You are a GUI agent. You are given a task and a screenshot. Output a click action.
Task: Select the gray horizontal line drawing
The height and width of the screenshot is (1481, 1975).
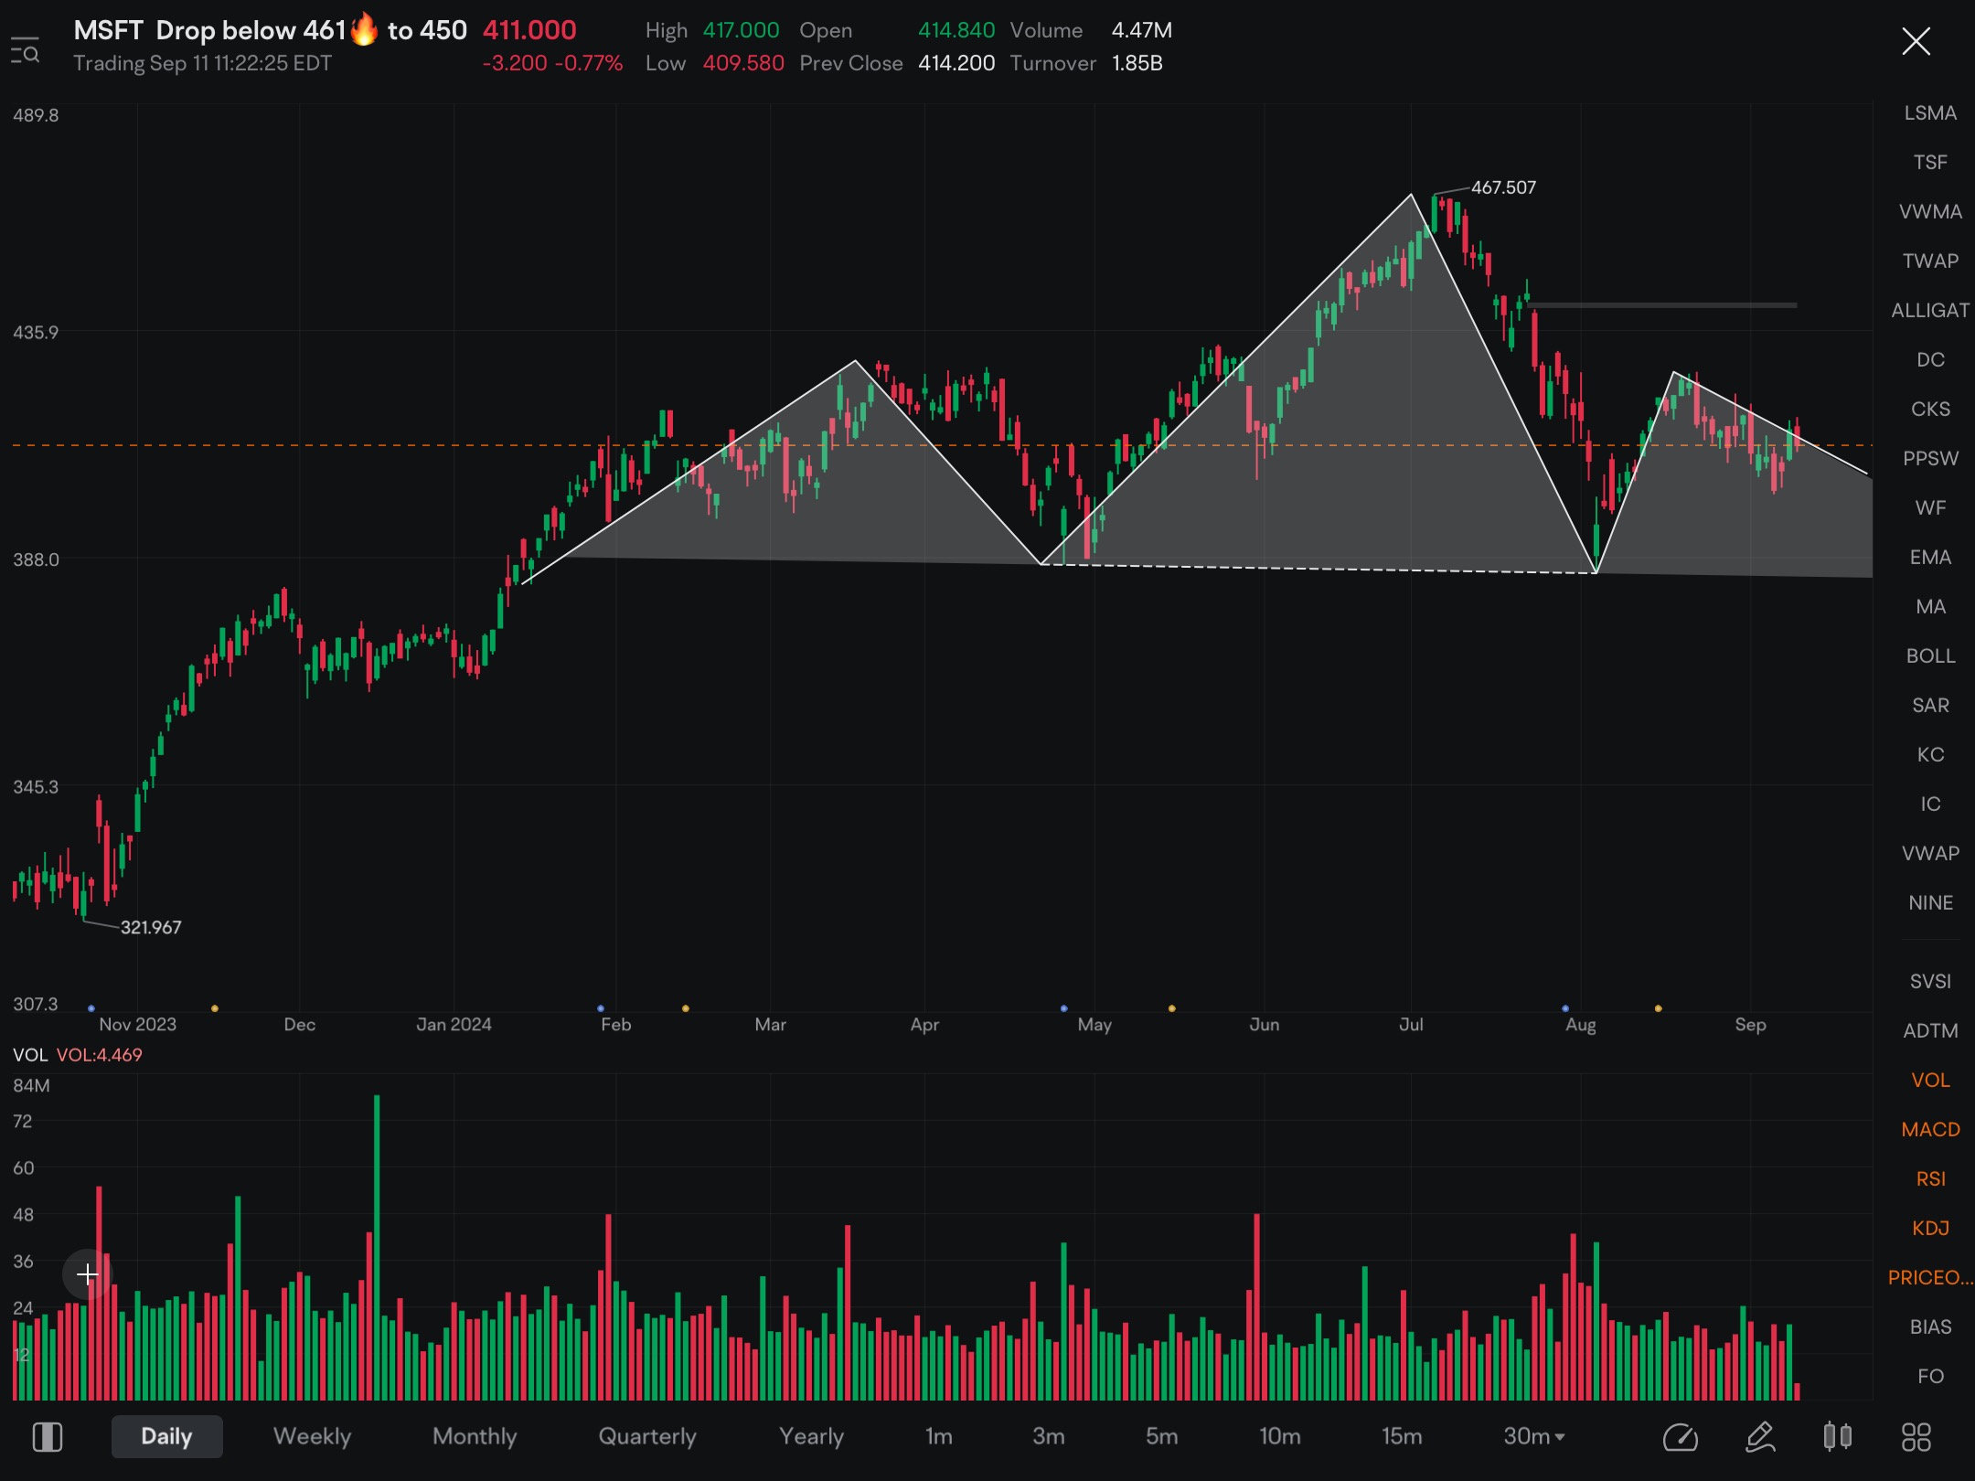1661,304
